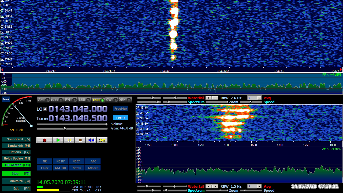Click the LO A selector box
Viewport: 343px width, 193px height.
[x=45, y=109]
